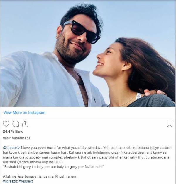The height and width of the screenshot is (184, 176).
Task: Open the #iqraaziz hashtag
Action: click(x=10, y=181)
